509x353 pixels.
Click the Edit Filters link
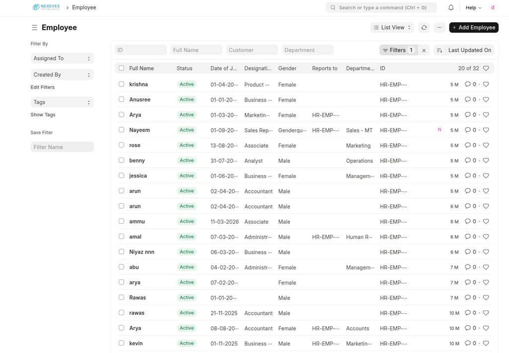(43, 87)
